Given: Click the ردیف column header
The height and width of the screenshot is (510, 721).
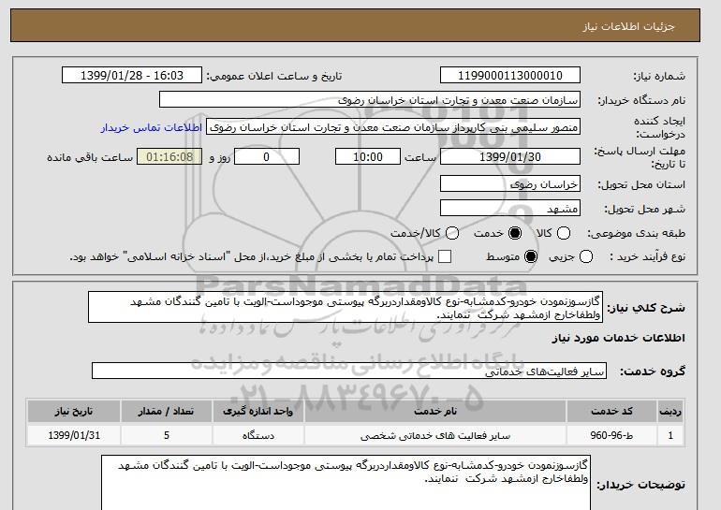Looking at the screenshot, I should pos(670,411).
